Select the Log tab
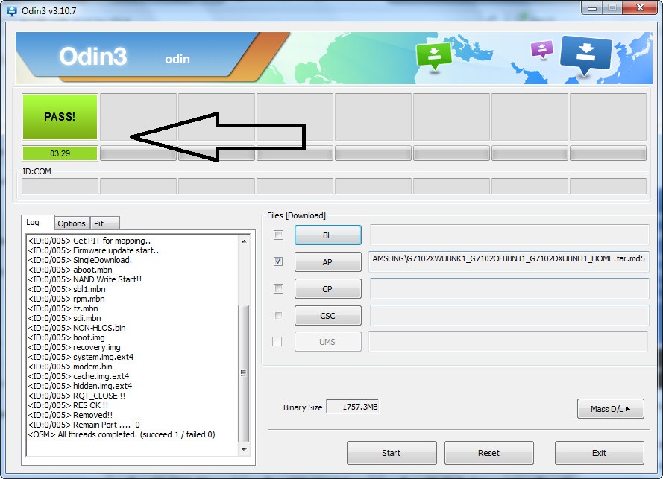Screen dimensions: 663x479 click(36, 222)
